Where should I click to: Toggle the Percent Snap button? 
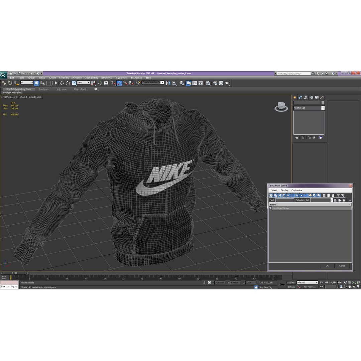click(x=125, y=83)
